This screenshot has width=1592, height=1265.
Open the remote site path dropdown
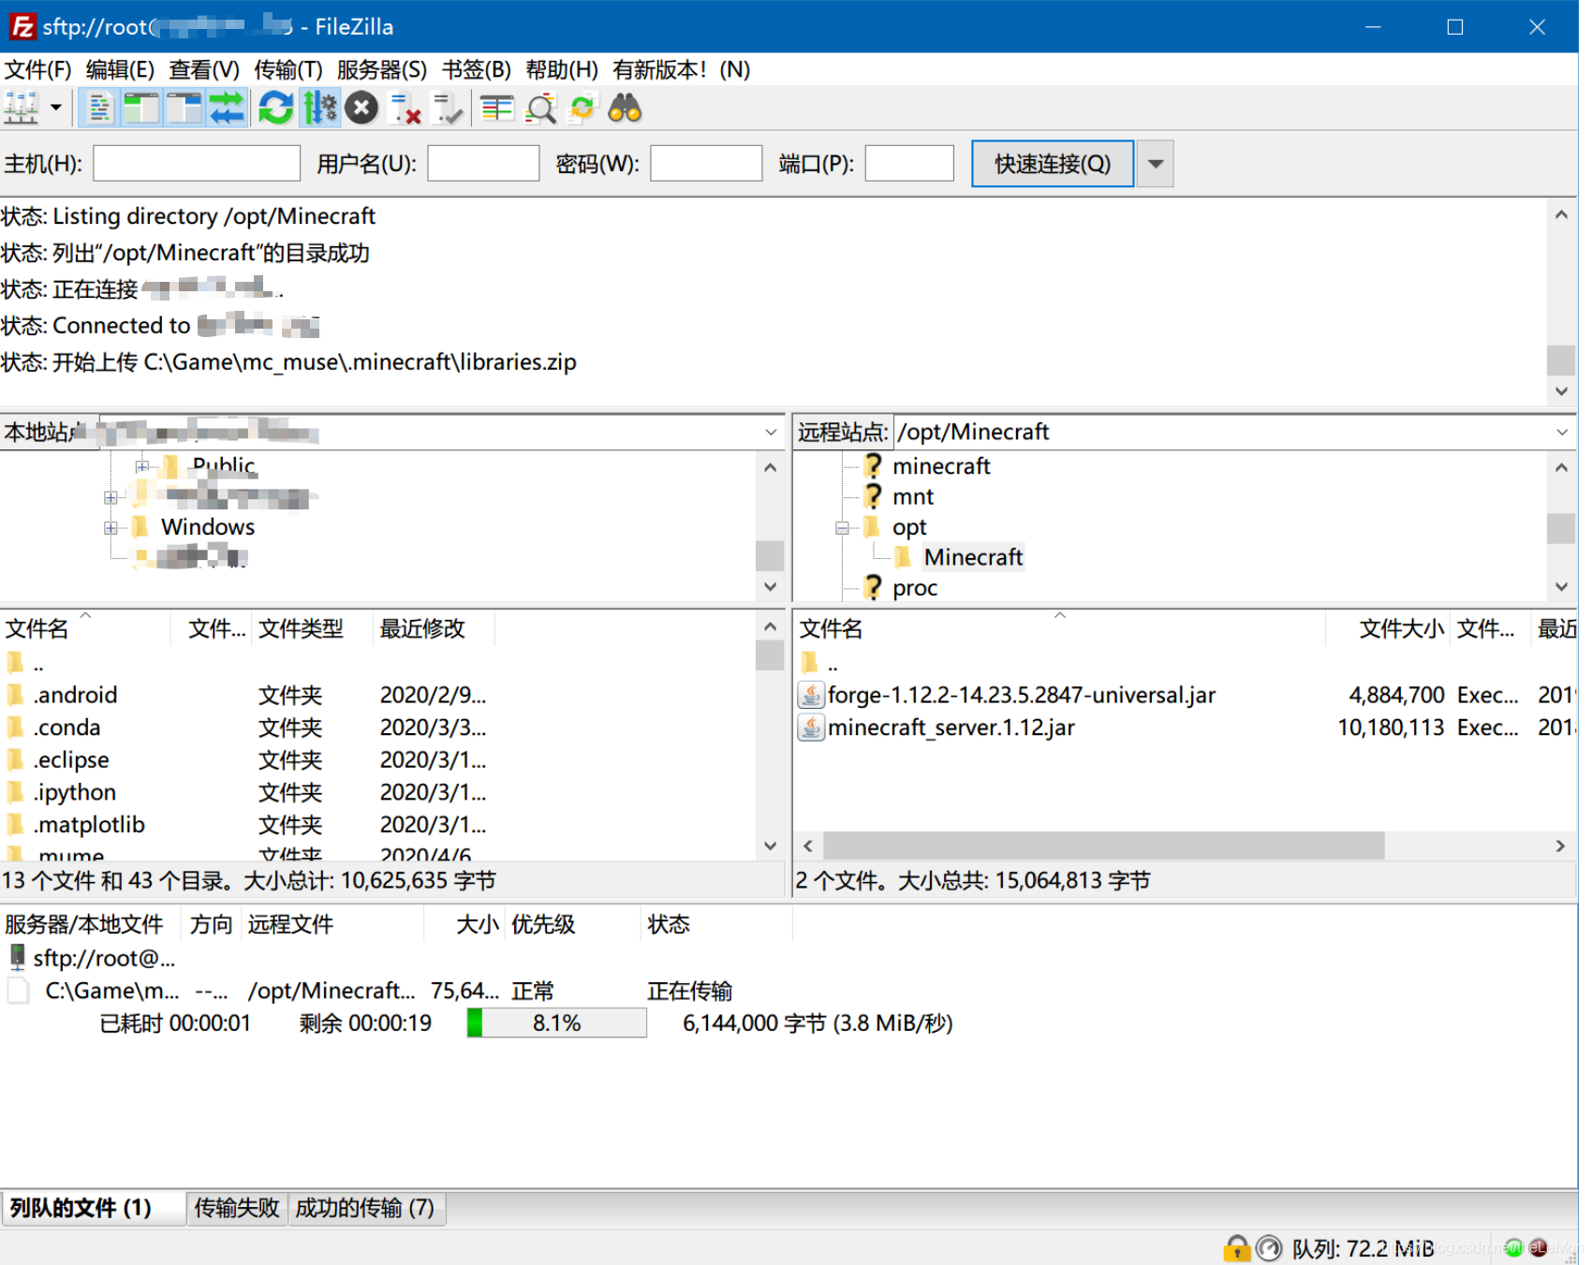[x=1562, y=432]
